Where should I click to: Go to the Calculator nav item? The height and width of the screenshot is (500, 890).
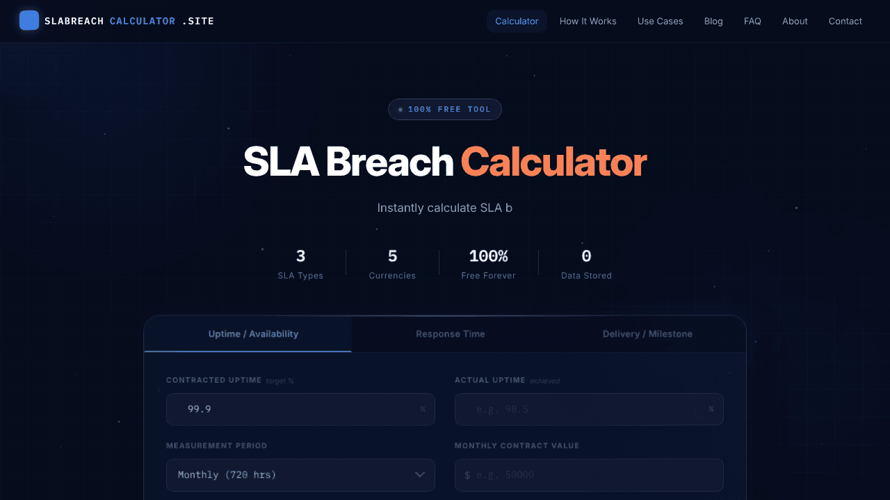pyautogui.click(x=517, y=21)
